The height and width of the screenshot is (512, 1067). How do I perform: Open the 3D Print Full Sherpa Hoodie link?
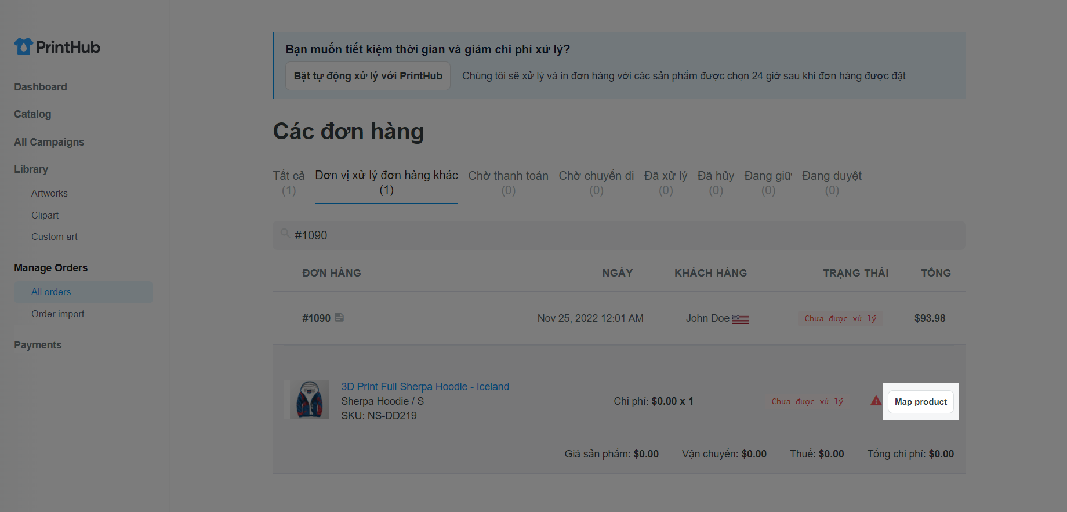425,387
